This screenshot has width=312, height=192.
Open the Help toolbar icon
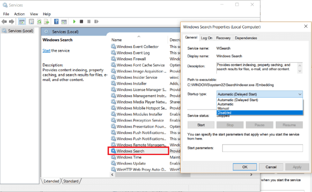(56, 21)
